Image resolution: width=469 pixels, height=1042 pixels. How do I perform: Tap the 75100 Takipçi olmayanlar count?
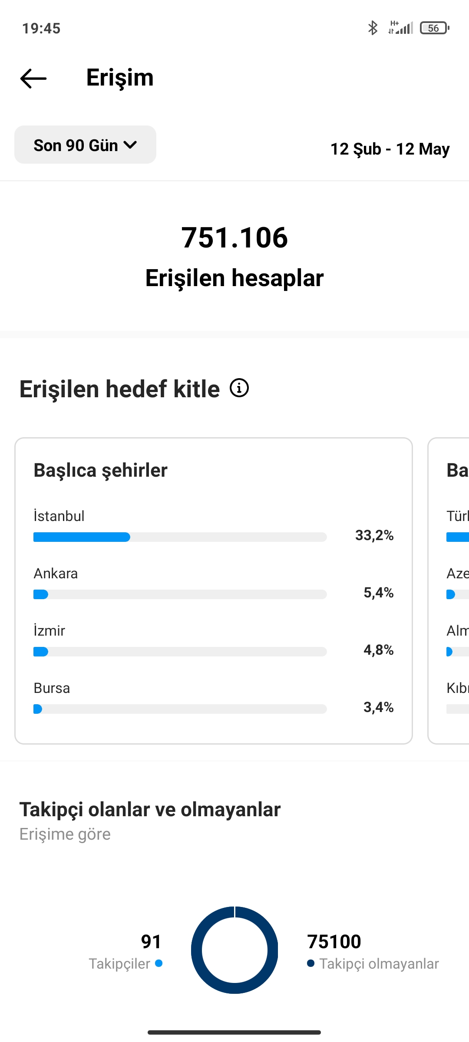click(x=334, y=941)
